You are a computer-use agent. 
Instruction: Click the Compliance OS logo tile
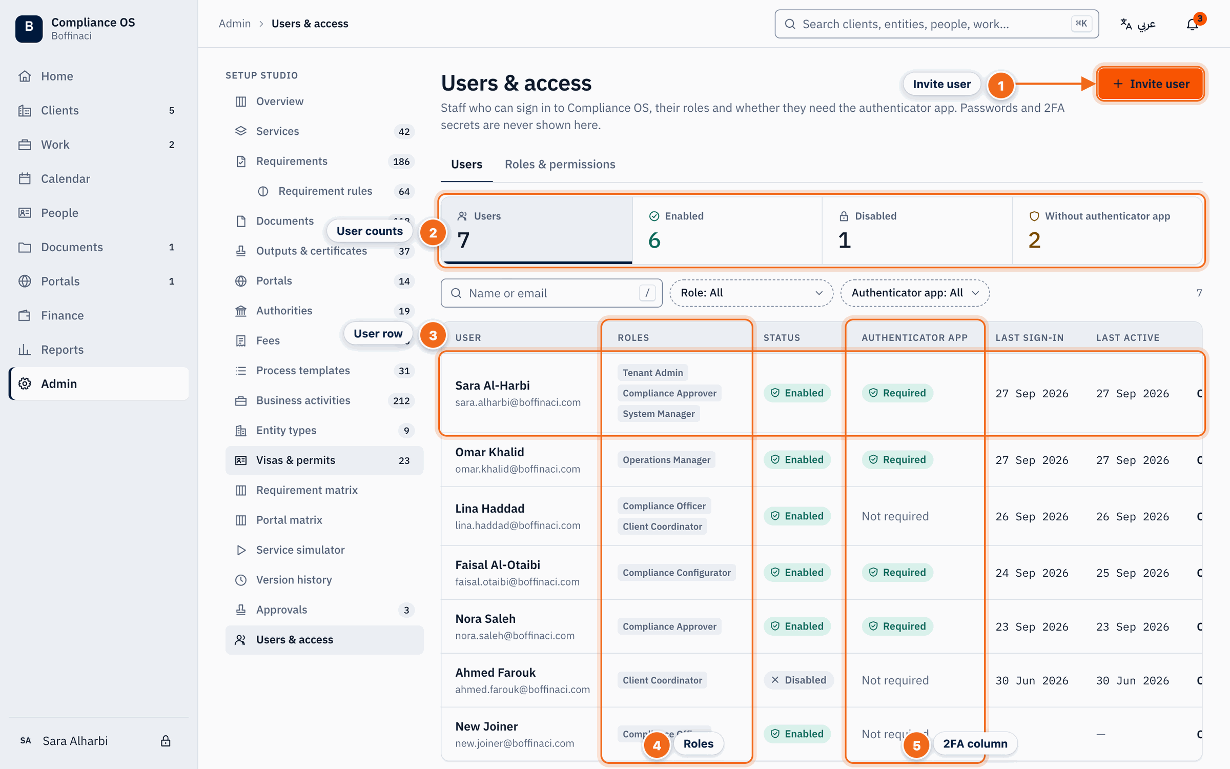coord(29,28)
